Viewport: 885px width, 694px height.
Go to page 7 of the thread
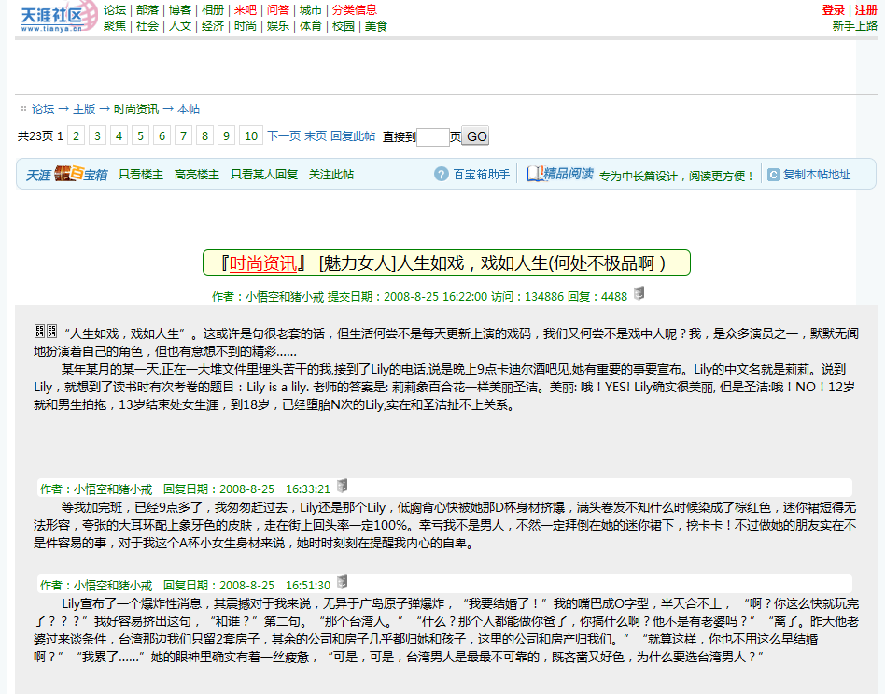coord(183,136)
